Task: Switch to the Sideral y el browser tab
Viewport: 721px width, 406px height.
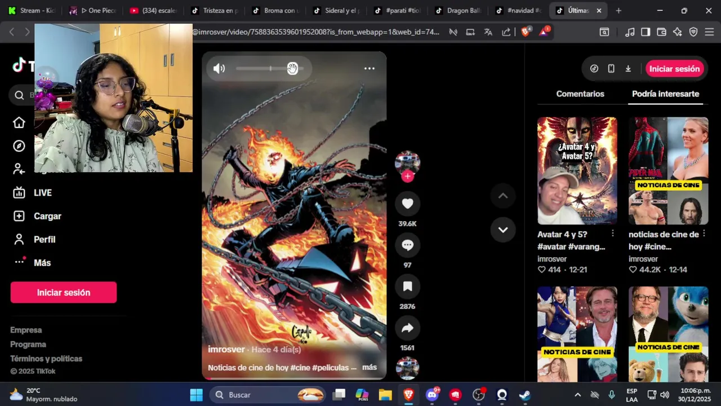Action: 337,11
